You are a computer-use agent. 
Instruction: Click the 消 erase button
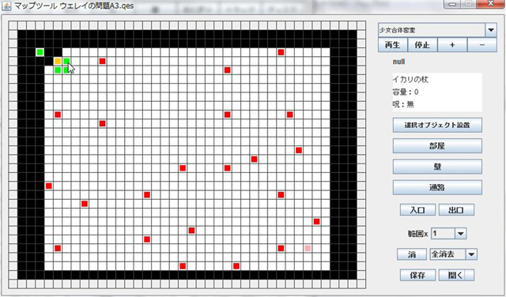(x=412, y=254)
